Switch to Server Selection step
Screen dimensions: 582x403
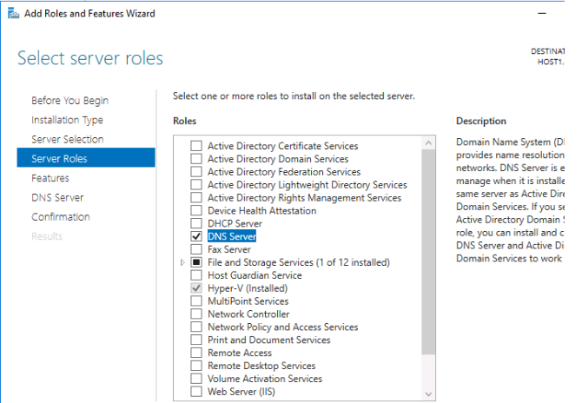68,140
